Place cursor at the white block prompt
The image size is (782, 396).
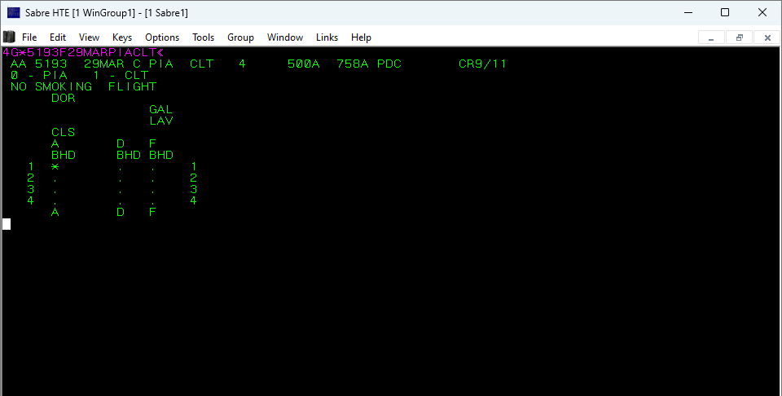[7, 224]
